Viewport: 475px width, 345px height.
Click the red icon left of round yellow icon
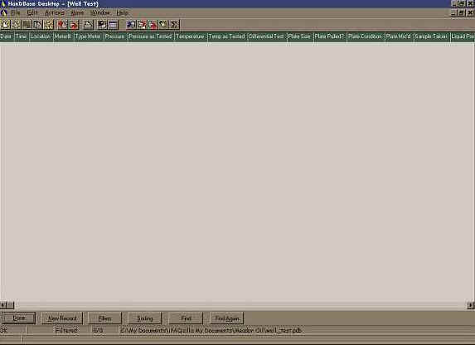point(153,25)
